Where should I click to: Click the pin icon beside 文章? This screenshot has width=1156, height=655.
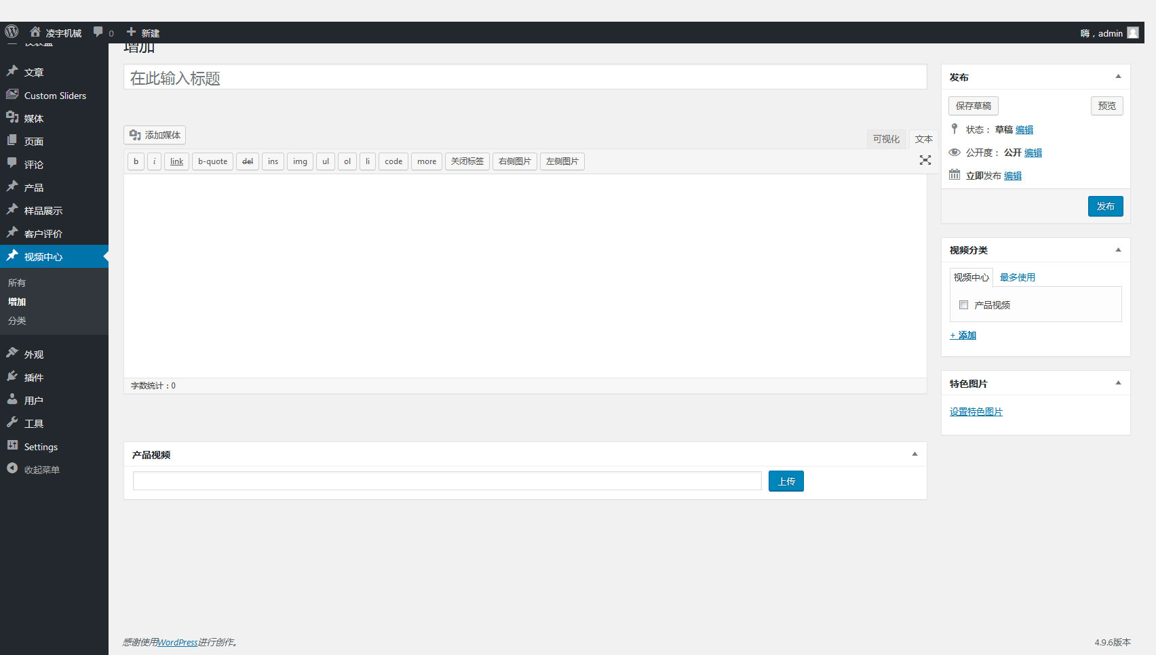[12, 71]
